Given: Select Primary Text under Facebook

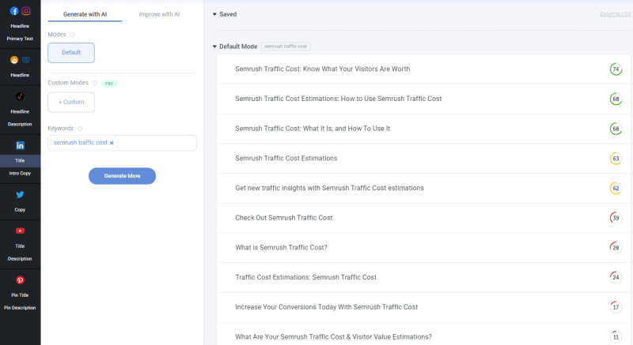Looking at the screenshot, I should tap(20, 39).
